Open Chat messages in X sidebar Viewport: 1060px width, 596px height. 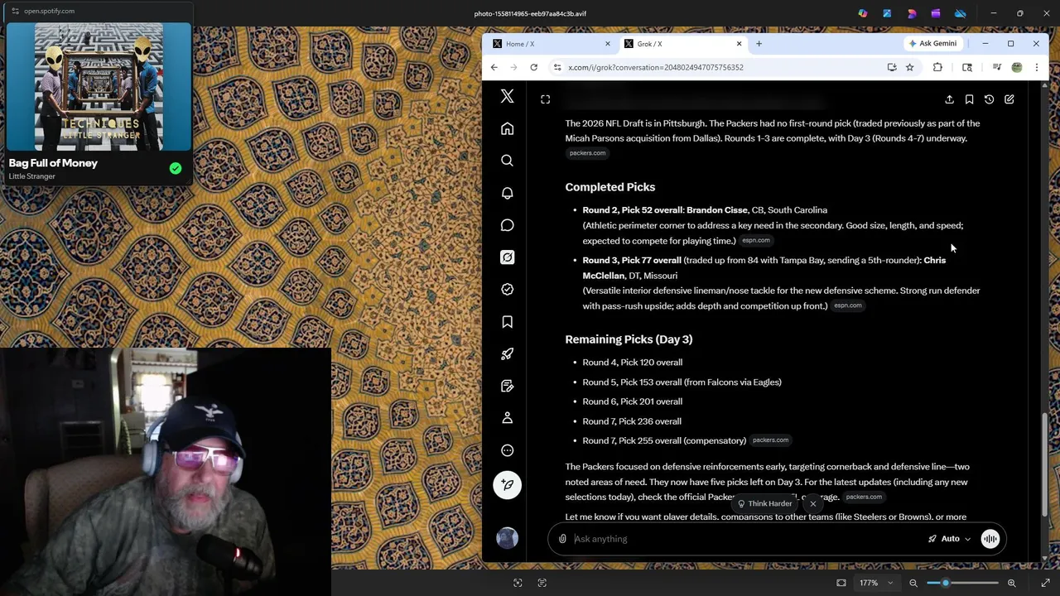[x=507, y=225]
